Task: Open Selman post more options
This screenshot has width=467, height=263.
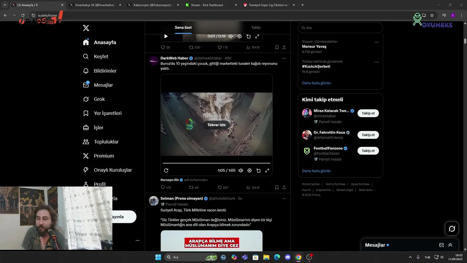Action: click(x=284, y=199)
